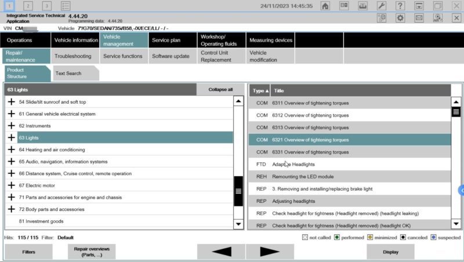Go forward with the right arrow button
The image size is (464, 262).
click(x=270, y=252)
